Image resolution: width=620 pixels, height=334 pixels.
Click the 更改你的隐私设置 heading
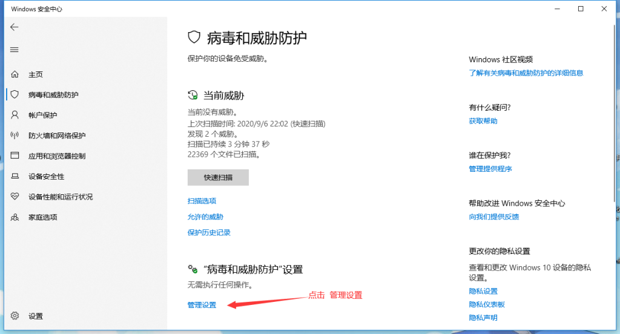(x=500, y=251)
